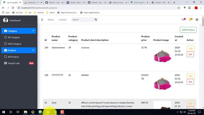Collapse the Category sidebar menu
This screenshot has width=204, height=115.
click(x=19, y=31)
